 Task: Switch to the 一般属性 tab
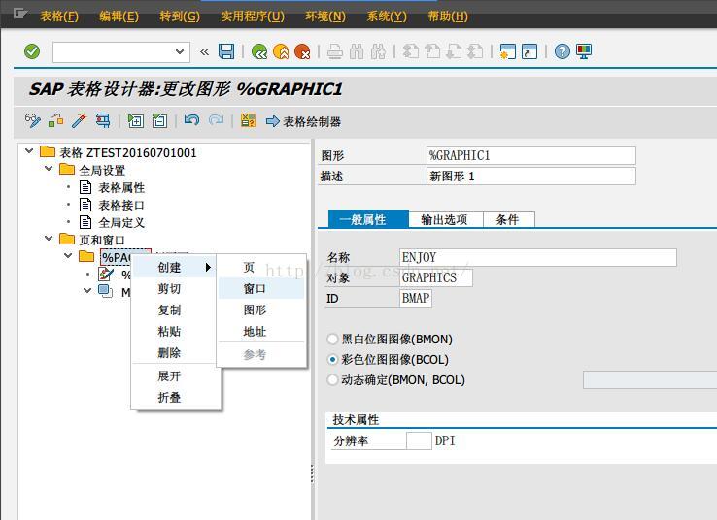pyautogui.click(x=368, y=219)
